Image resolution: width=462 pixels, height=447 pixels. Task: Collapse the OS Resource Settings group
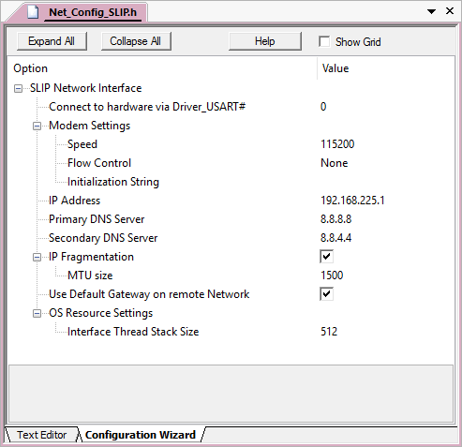(x=37, y=313)
